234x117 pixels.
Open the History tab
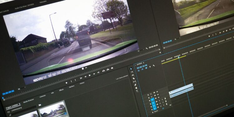pyautogui.click(x=82, y=83)
